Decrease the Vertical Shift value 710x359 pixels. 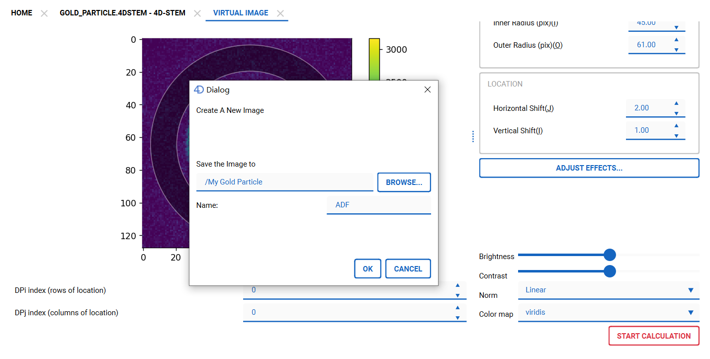click(676, 135)
